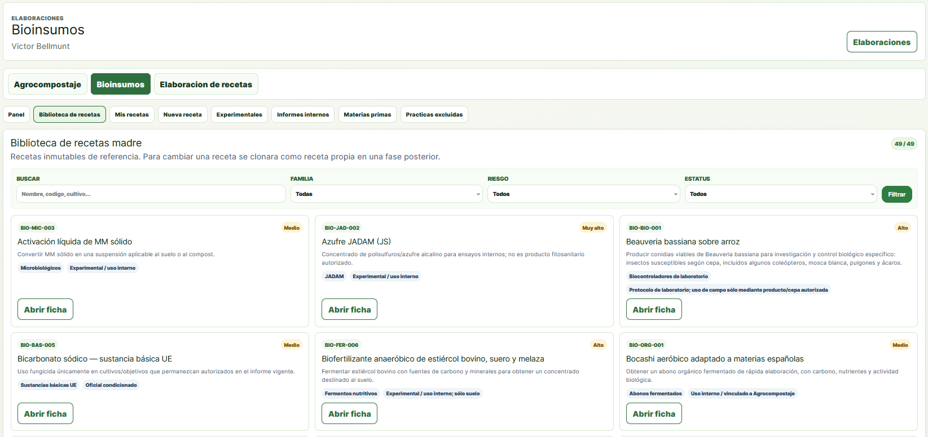This screenshot has width=928, height=437.
Task: Click the Muy alto risk badge
Action: tap(593, 228)
